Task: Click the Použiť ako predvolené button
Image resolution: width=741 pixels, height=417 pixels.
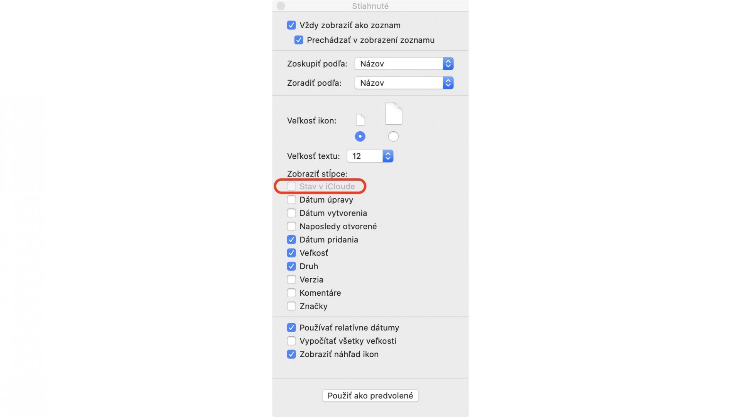Action: pyautogui.click(x=370, y=396)
